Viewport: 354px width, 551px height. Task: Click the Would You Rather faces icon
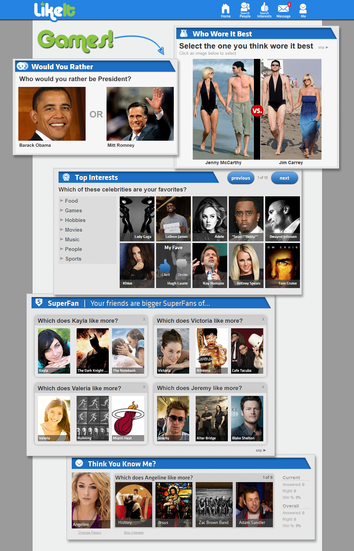(23, 66)
